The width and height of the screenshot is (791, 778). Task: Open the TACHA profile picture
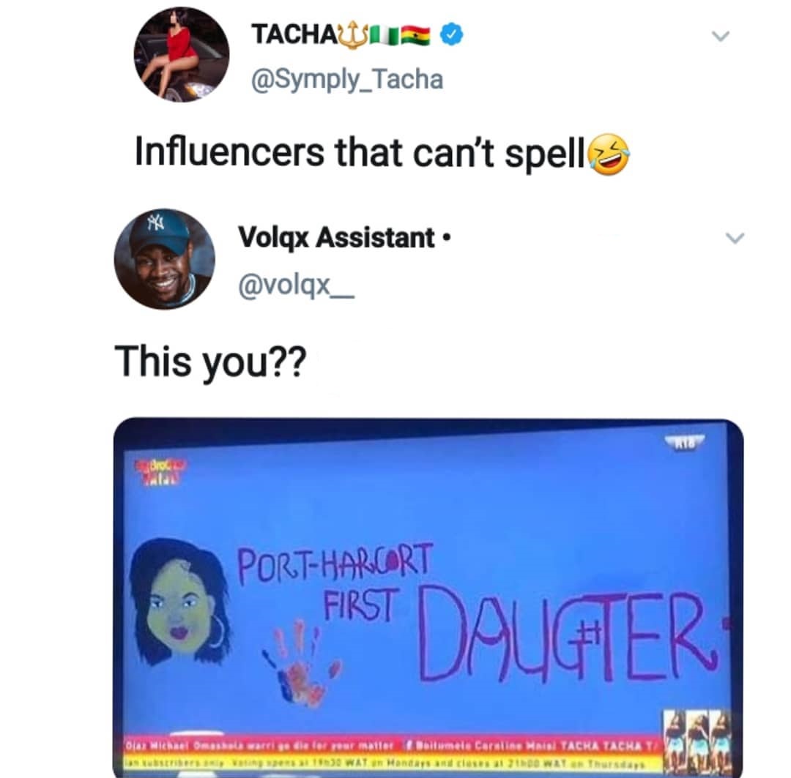pos(182,54)
